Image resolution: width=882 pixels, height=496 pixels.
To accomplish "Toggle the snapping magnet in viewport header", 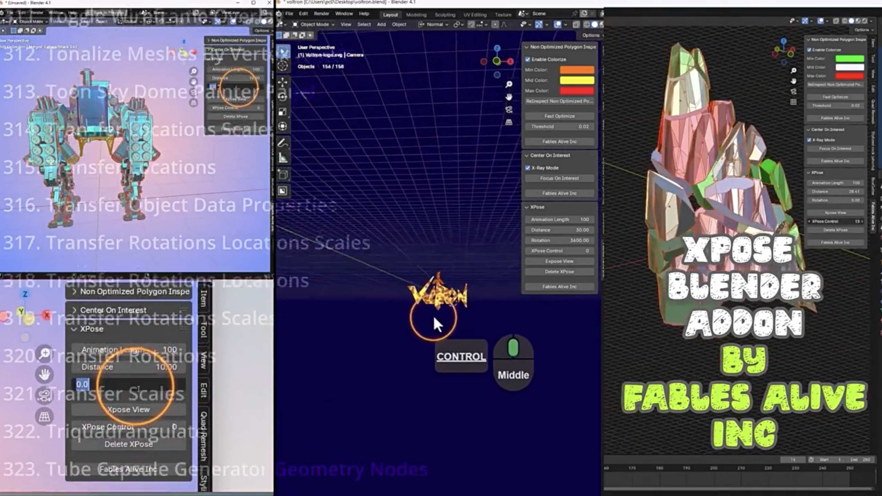I will click(471, 25).
